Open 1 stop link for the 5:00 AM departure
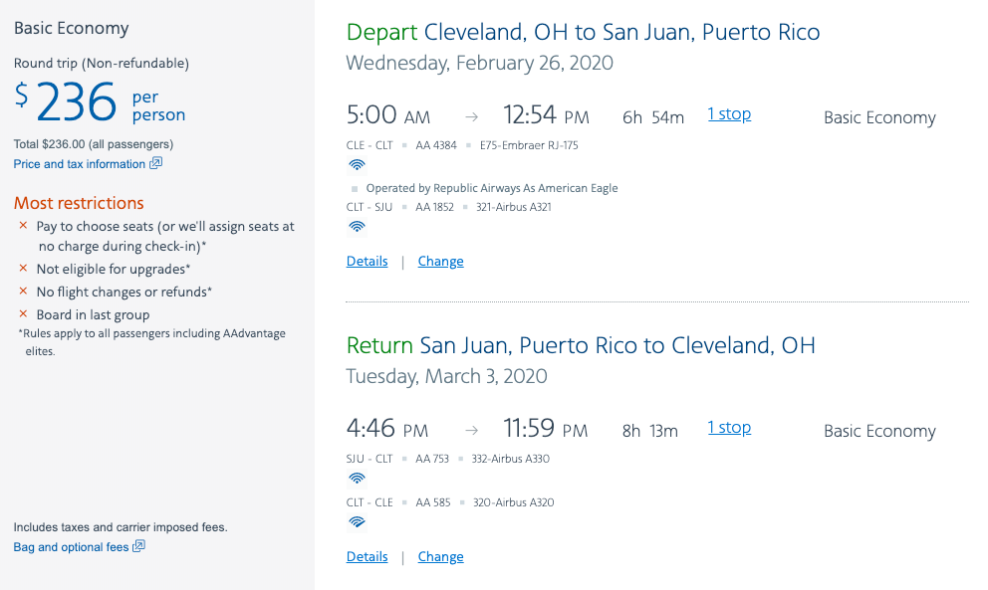988x590 pixels. [x=729, y=114]
